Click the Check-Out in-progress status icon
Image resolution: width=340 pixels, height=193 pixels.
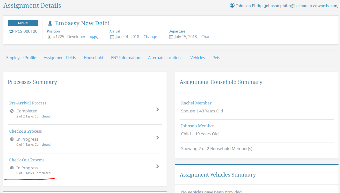tap(12, 168)
